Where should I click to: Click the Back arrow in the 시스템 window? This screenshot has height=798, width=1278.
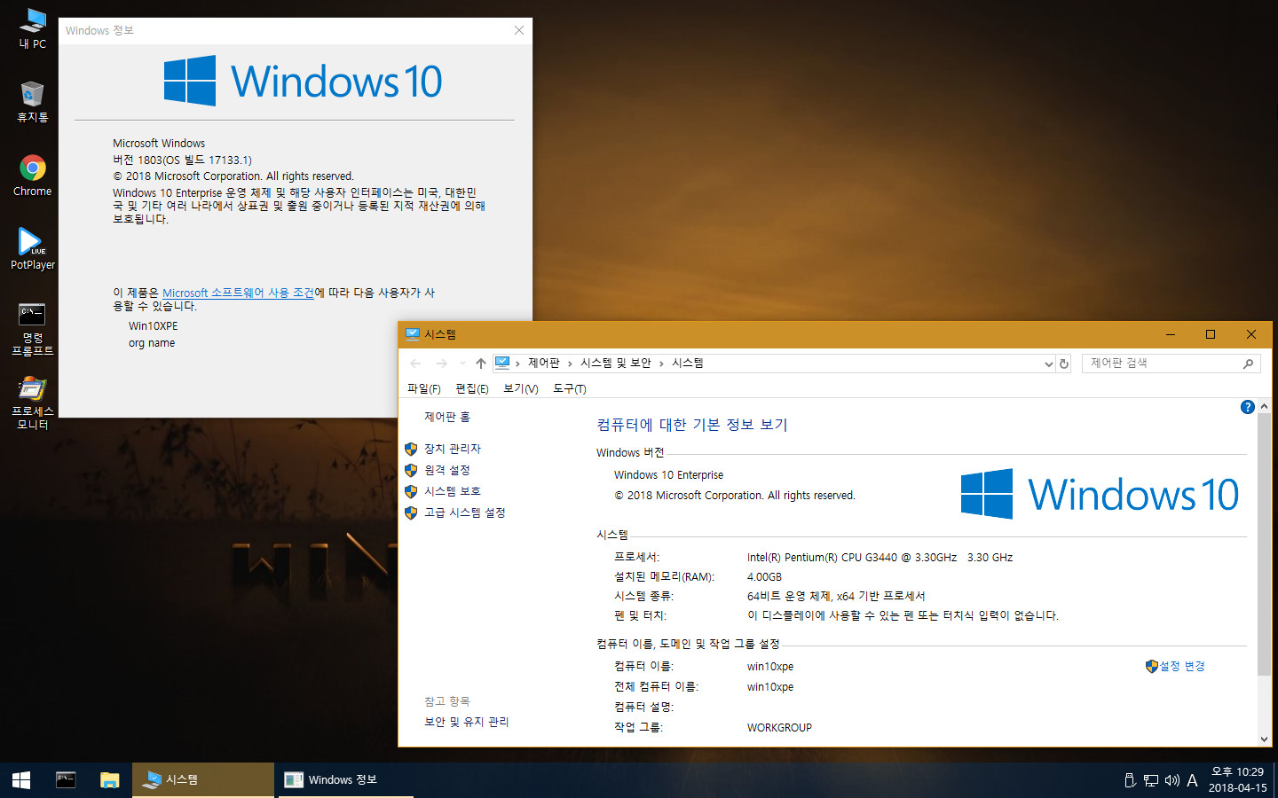point(415,364)
